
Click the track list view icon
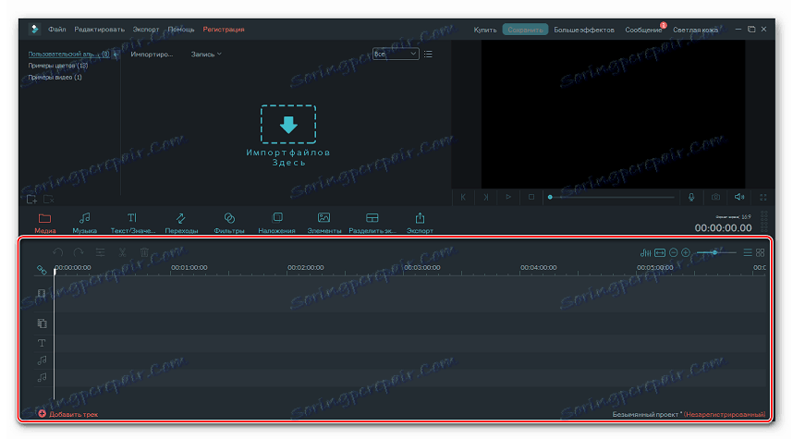[x=748, y=252]
